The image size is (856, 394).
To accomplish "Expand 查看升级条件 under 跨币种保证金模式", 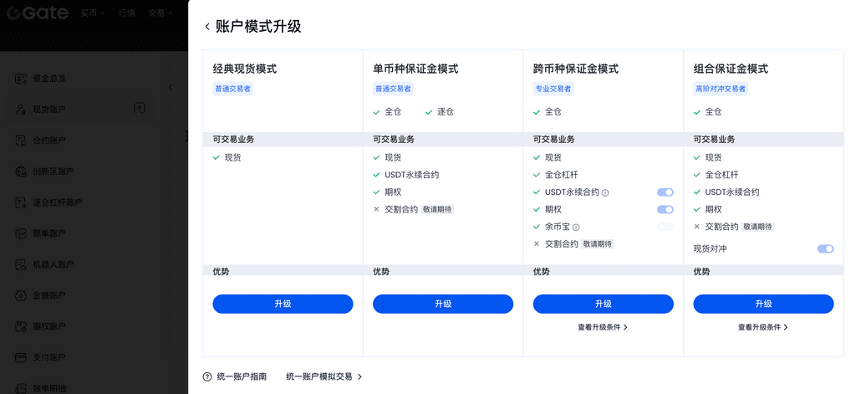I will click(x=603, y=327).
